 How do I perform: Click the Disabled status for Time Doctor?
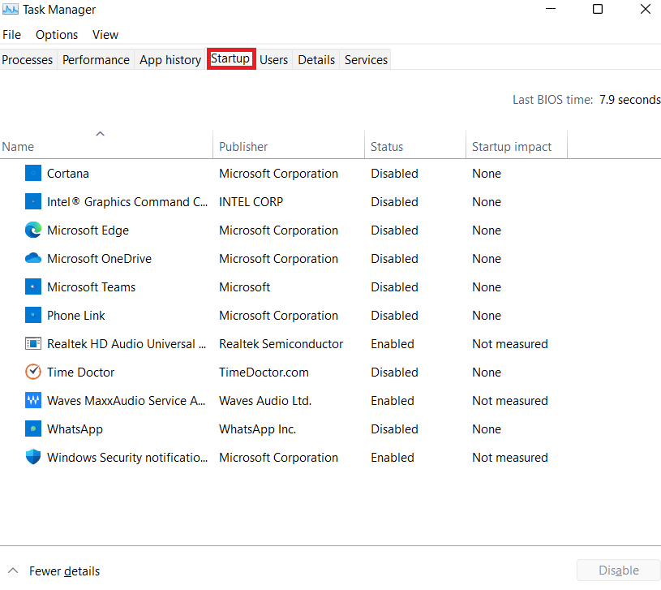(395, 373)
